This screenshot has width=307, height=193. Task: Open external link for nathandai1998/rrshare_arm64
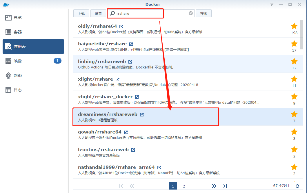click(159, 168)
